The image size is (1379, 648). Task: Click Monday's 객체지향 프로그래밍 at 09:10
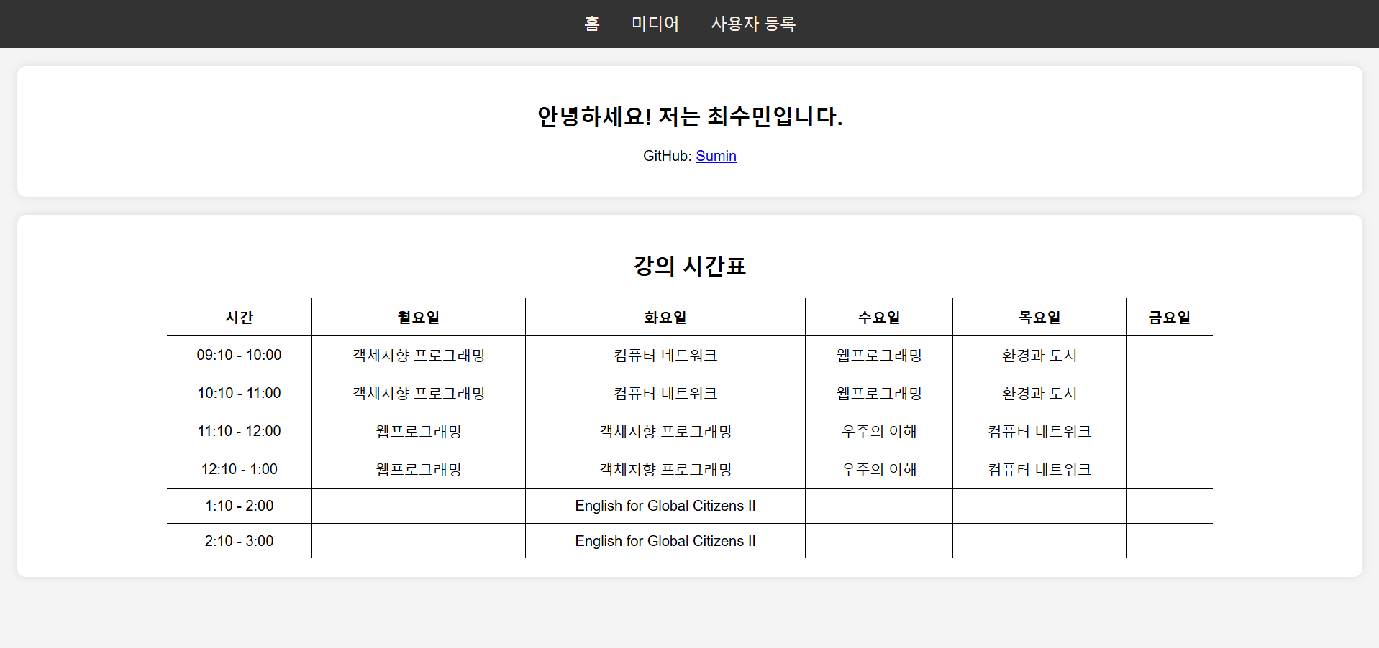point(418,355)
